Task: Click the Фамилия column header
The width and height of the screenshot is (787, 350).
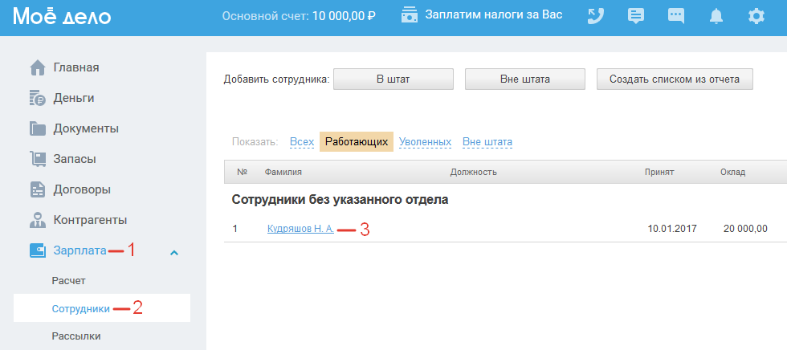Action: click(283, 173)
